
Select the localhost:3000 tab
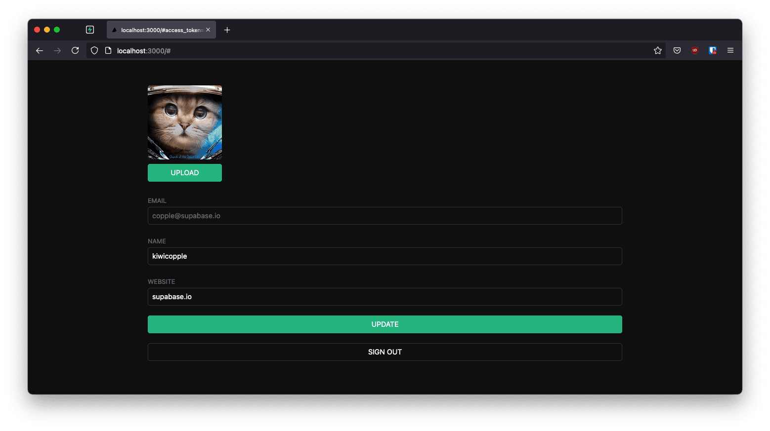click(158, 30)
